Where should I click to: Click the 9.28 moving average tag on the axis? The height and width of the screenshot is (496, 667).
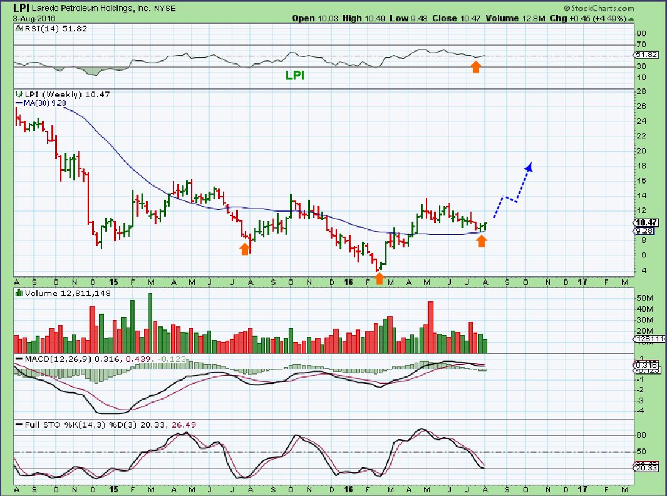(644, 230)
